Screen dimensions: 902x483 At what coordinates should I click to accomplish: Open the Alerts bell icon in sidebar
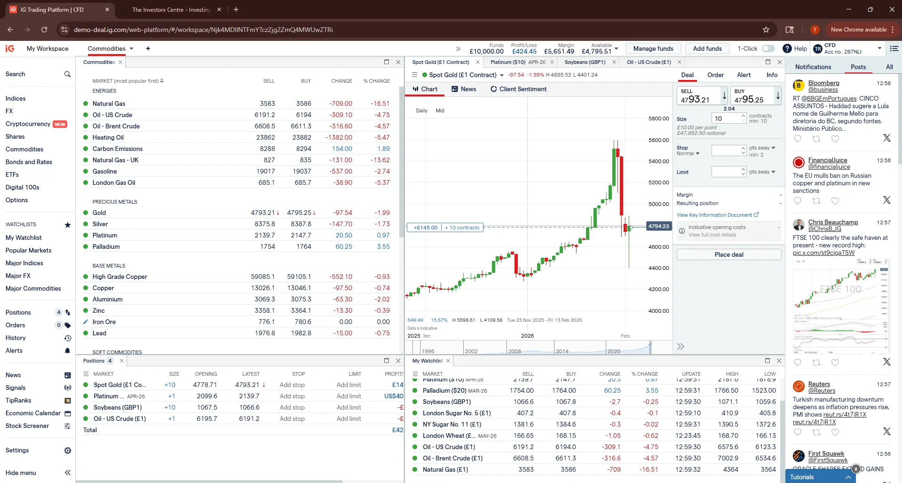tap(67, 351)
